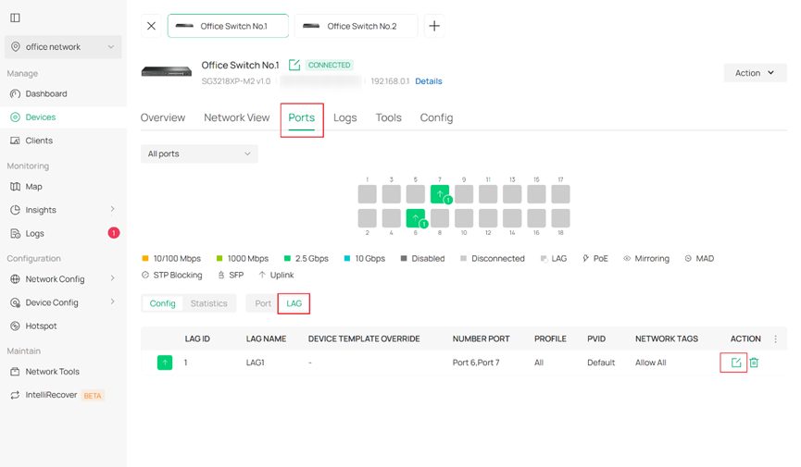The image size is (801, 467).
Task: Select port 6 in the port diagram
Action: coord(416,218)
